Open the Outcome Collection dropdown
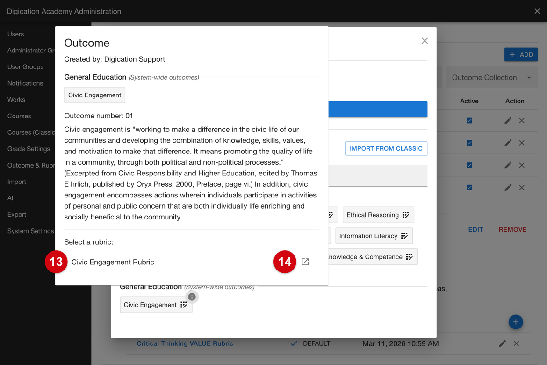This screenshot has width=547, height=365. pyautogui.click(x=492, y=78)
